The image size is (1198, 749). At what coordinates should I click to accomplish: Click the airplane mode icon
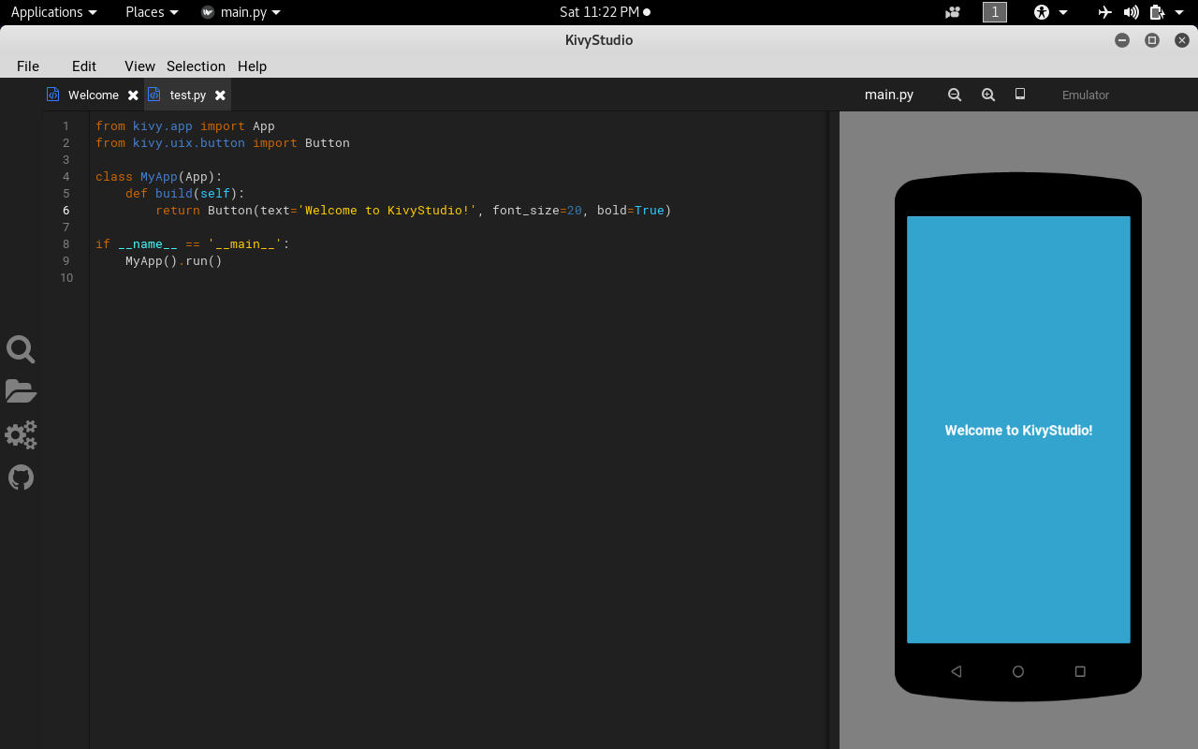tap(1105, 12)
